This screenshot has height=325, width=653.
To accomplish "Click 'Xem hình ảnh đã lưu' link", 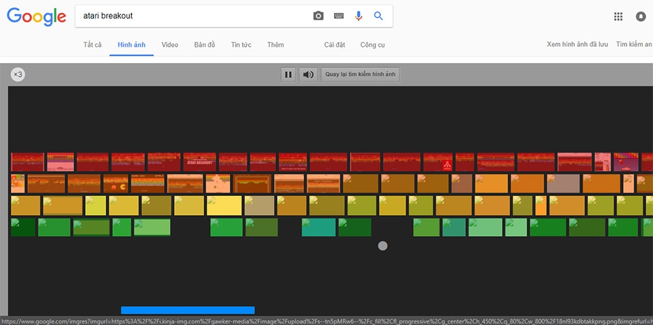I will coord(577,45).
